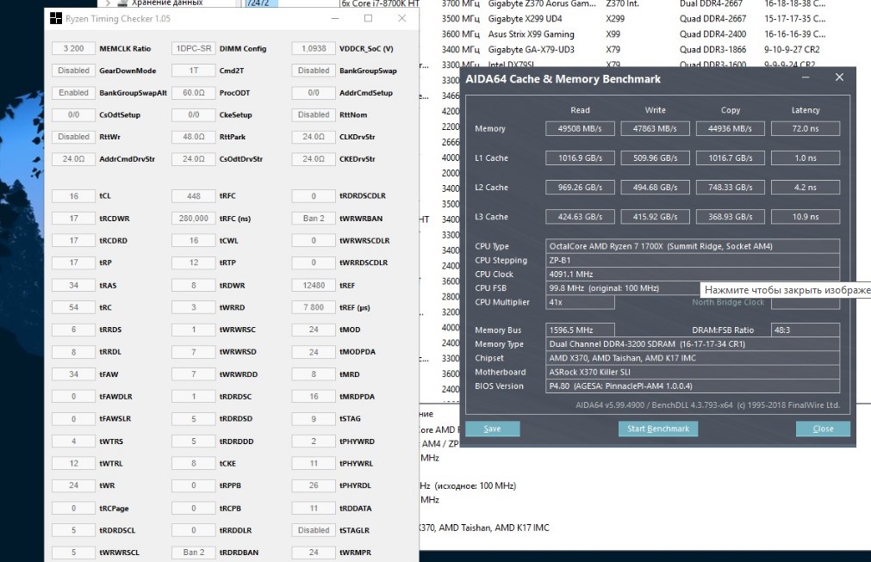Click the CPU Stepping value ZP-B1
This screenshot has height=562, width=871.
(693, 260)
